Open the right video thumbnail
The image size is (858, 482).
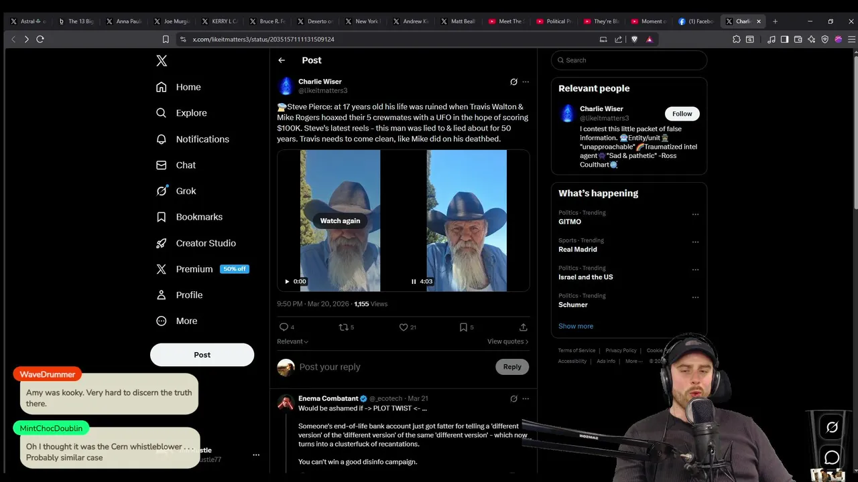coord(467,221)
